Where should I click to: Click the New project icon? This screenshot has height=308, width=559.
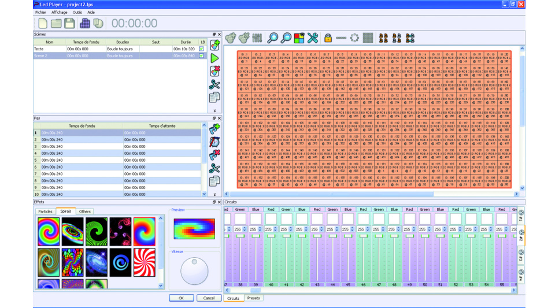pos(43,24)
